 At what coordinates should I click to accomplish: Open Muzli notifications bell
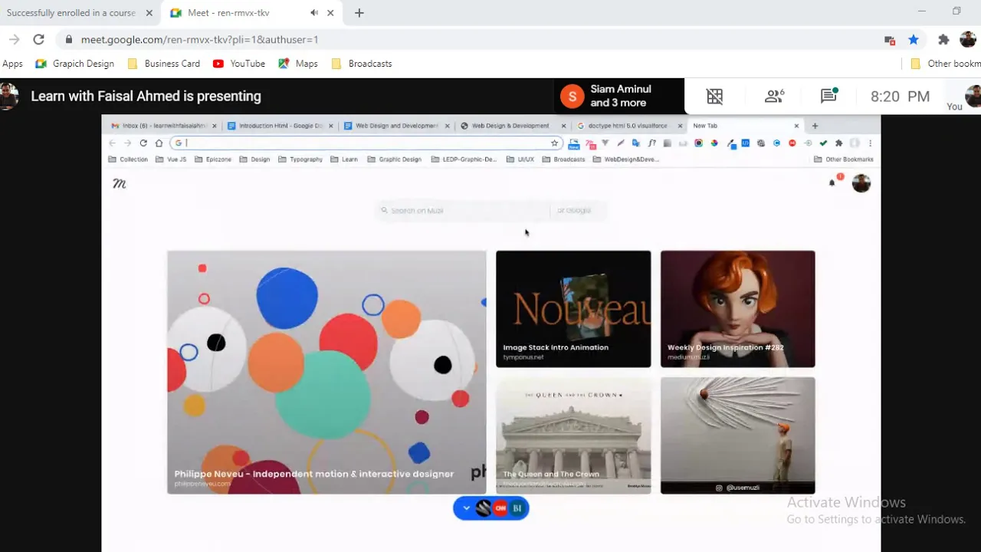point(832,182)
